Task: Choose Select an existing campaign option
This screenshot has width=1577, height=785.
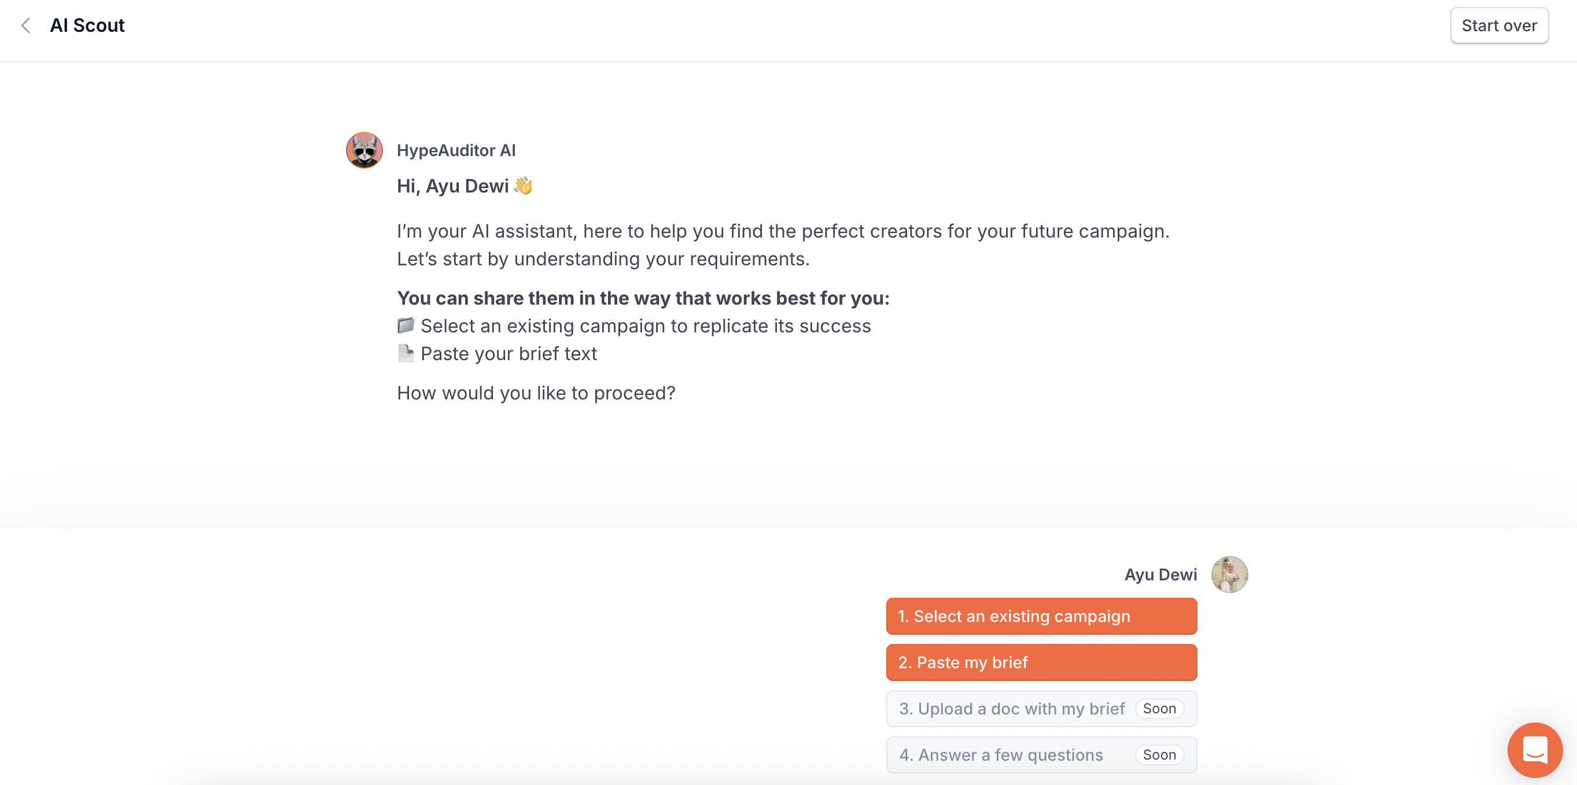Action: [x=1041, y=616]
